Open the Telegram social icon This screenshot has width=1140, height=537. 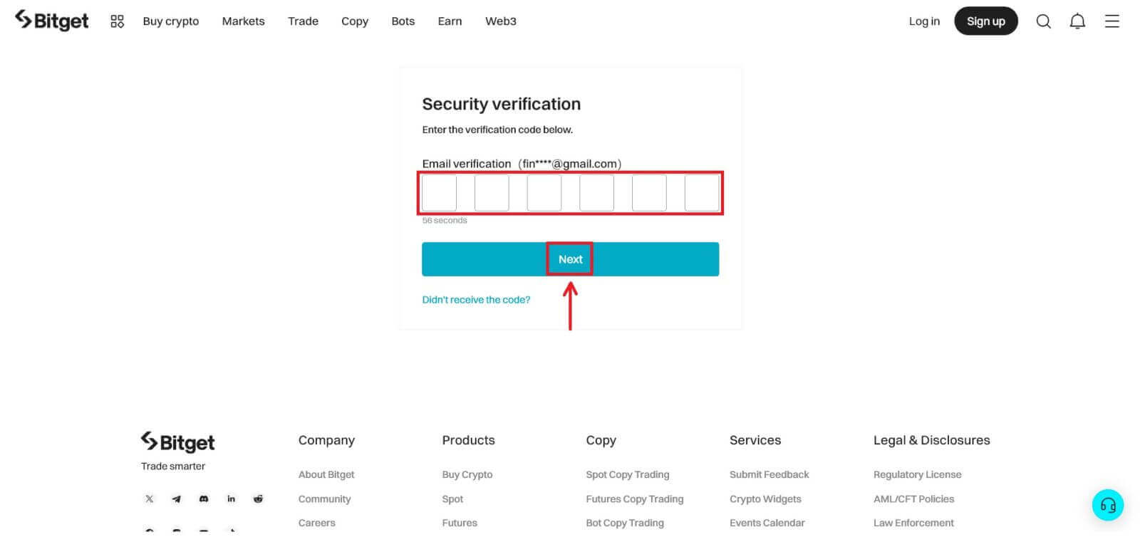pos(177,499)
